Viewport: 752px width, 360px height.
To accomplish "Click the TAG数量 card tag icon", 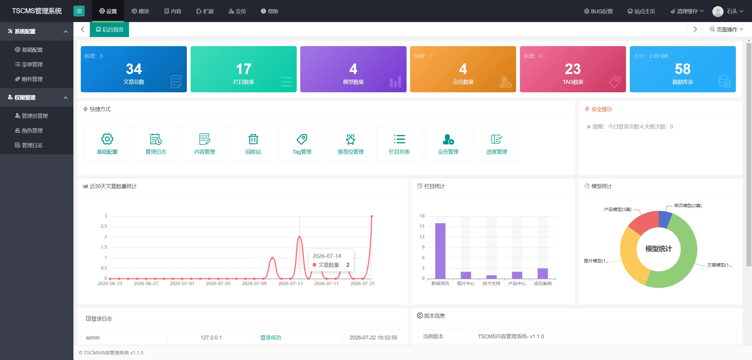I will pyautogui.click(x=615, y=82).
